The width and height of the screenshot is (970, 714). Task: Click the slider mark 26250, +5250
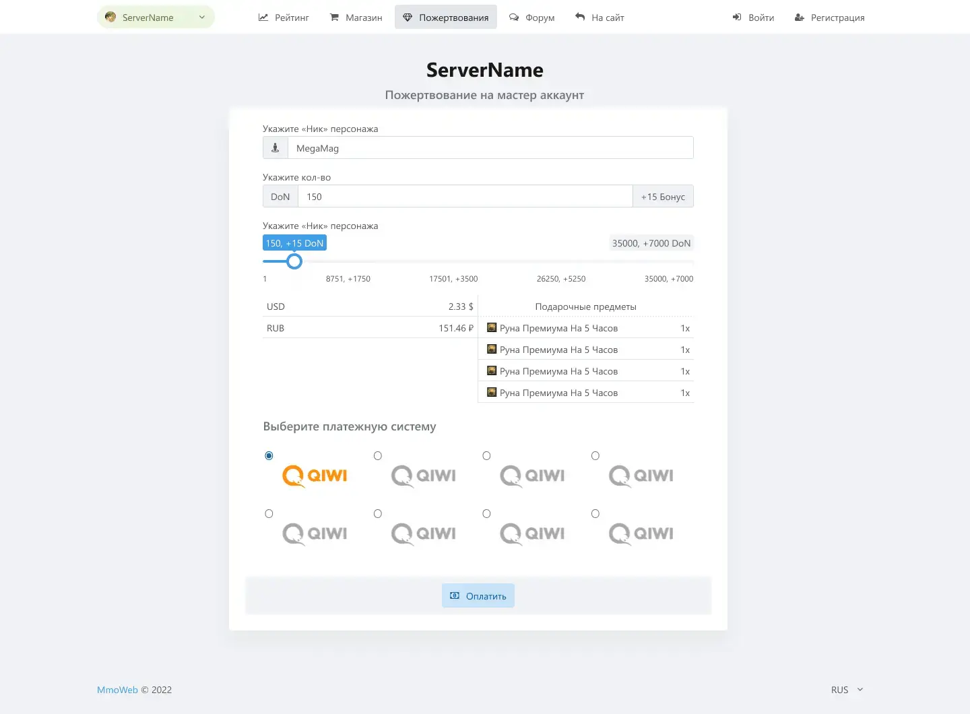click(561, 279)
